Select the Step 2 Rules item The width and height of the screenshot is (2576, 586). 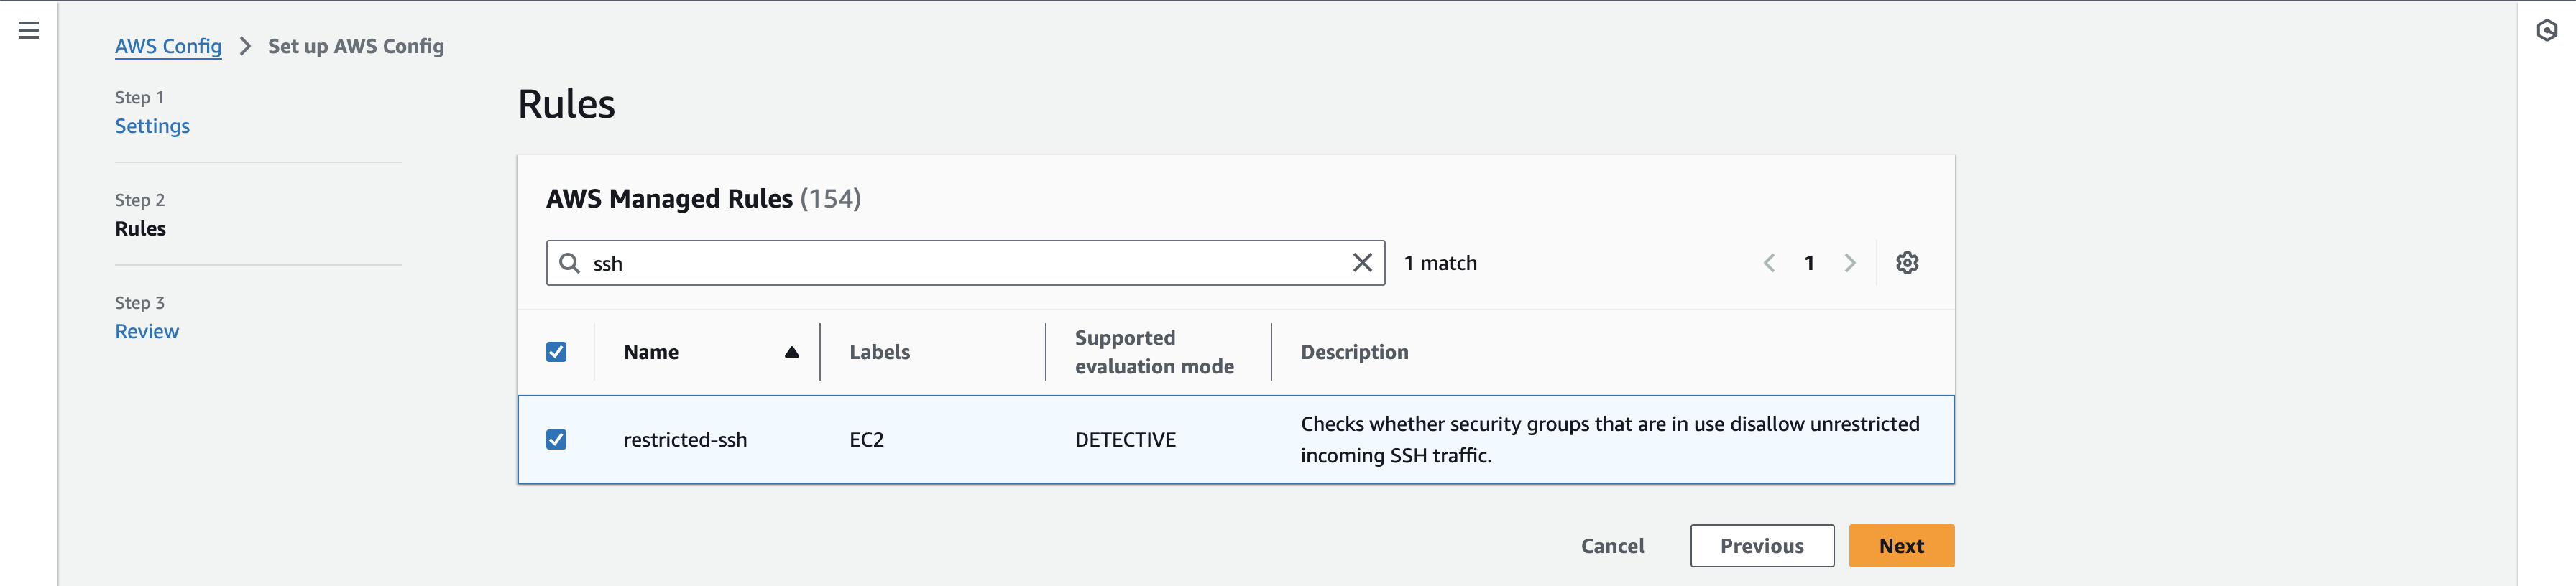click(x=140, y=229)
